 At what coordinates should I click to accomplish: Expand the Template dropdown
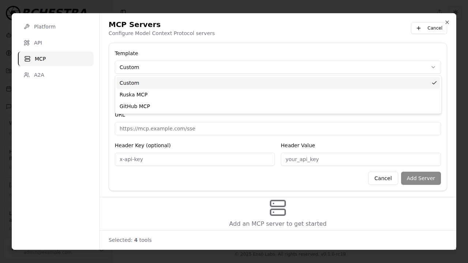pyautogui.click(x=278, y=67)
